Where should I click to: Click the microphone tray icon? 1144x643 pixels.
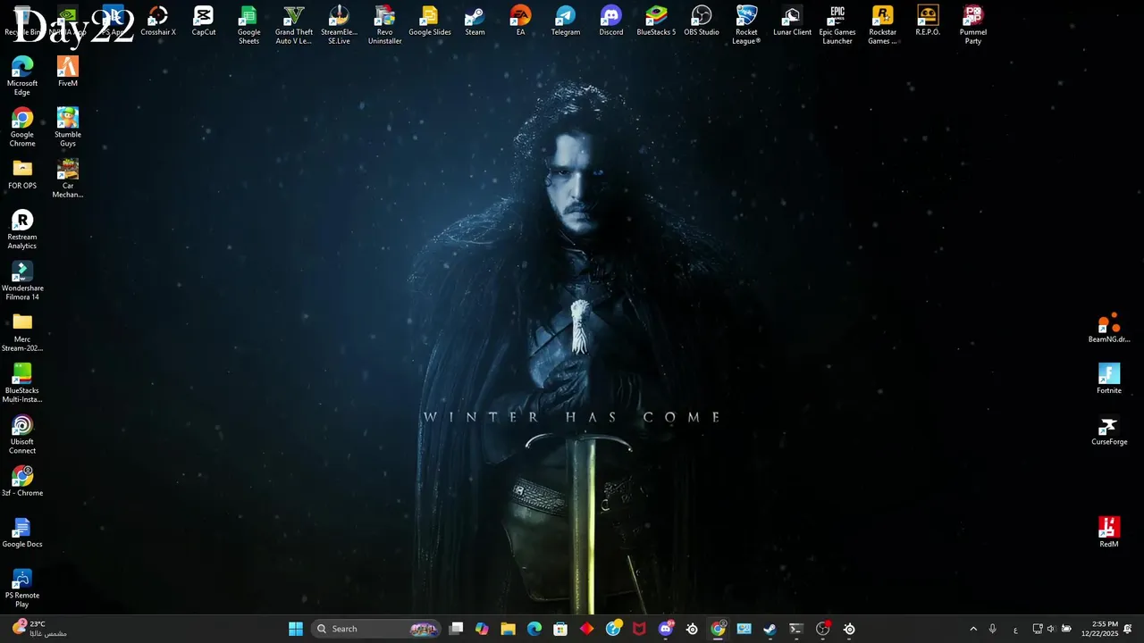tap(992, 629)
